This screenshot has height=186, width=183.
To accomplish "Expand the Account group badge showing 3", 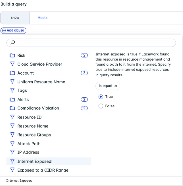I will [84, 73].
